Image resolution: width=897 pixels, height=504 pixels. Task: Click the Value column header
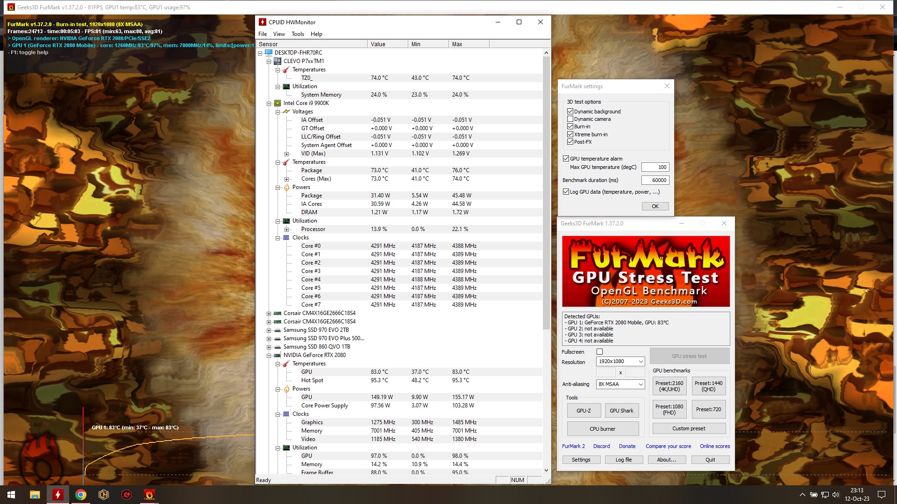coord(387,44)
